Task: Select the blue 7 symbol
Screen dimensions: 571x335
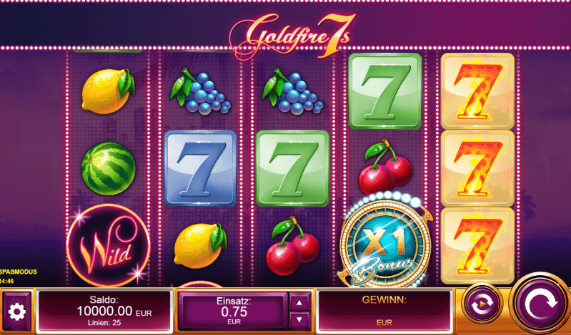Action: pos(200,168)
